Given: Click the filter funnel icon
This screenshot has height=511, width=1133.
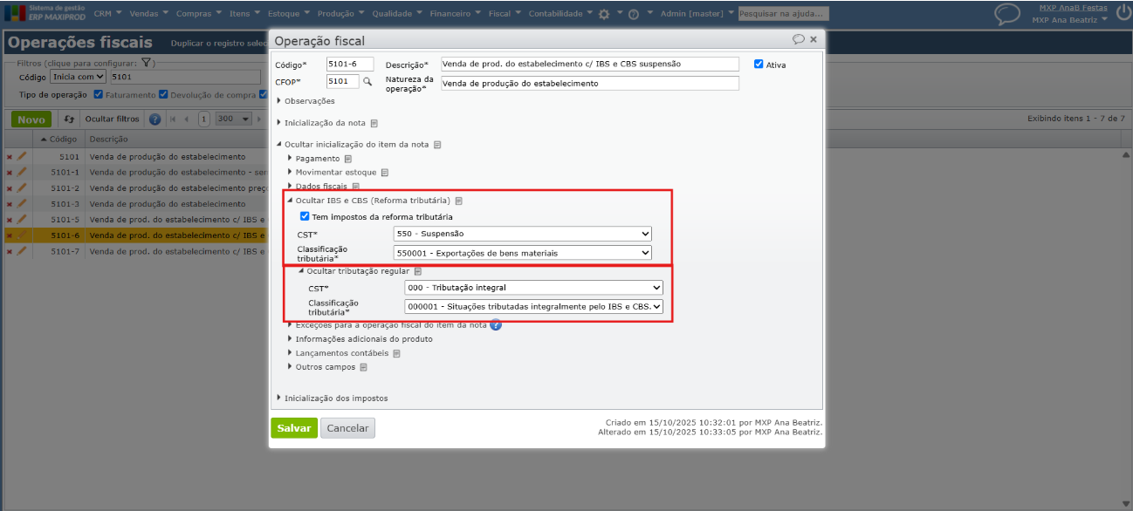Looking at the screenshot, I should pos(148,63).
